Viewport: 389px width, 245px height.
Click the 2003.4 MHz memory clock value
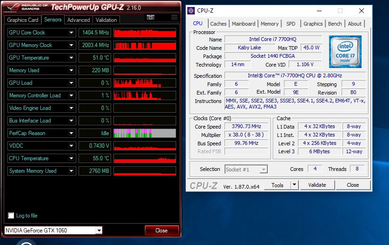95,45
